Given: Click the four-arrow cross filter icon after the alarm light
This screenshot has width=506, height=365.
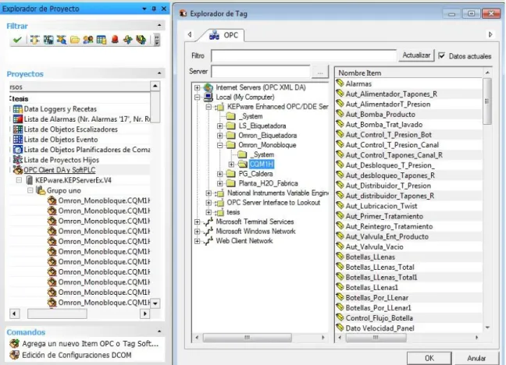Looking at the screenshot, I should pyautogui.click(x=128, y=40).
